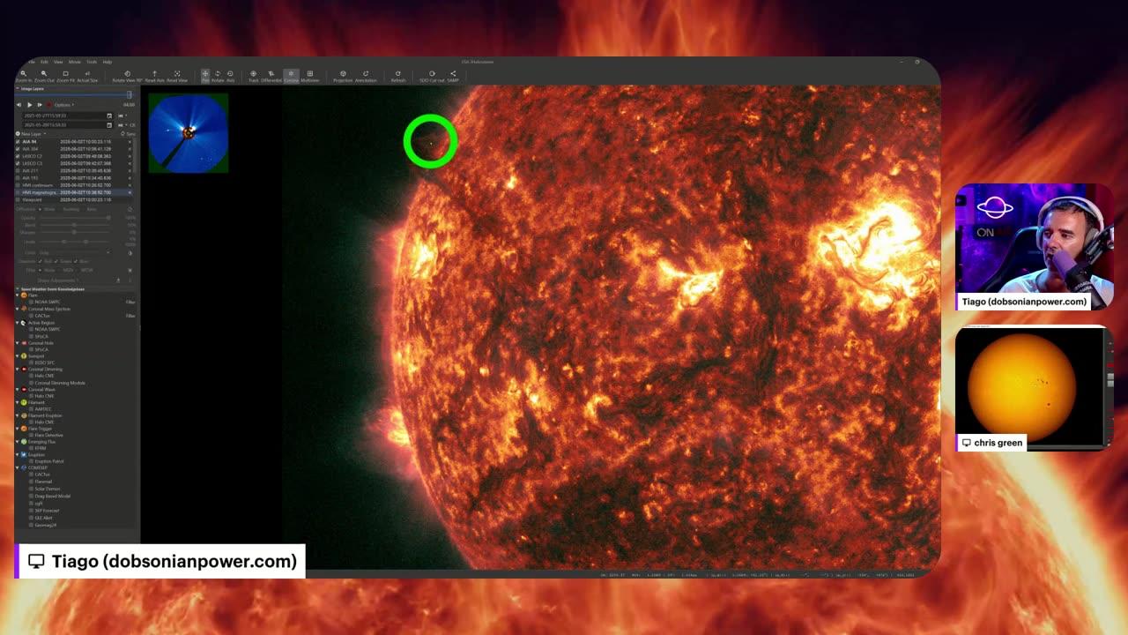Collapse the Flare event group
Viewport: 1128px width, 635px height.
(17, 295)
